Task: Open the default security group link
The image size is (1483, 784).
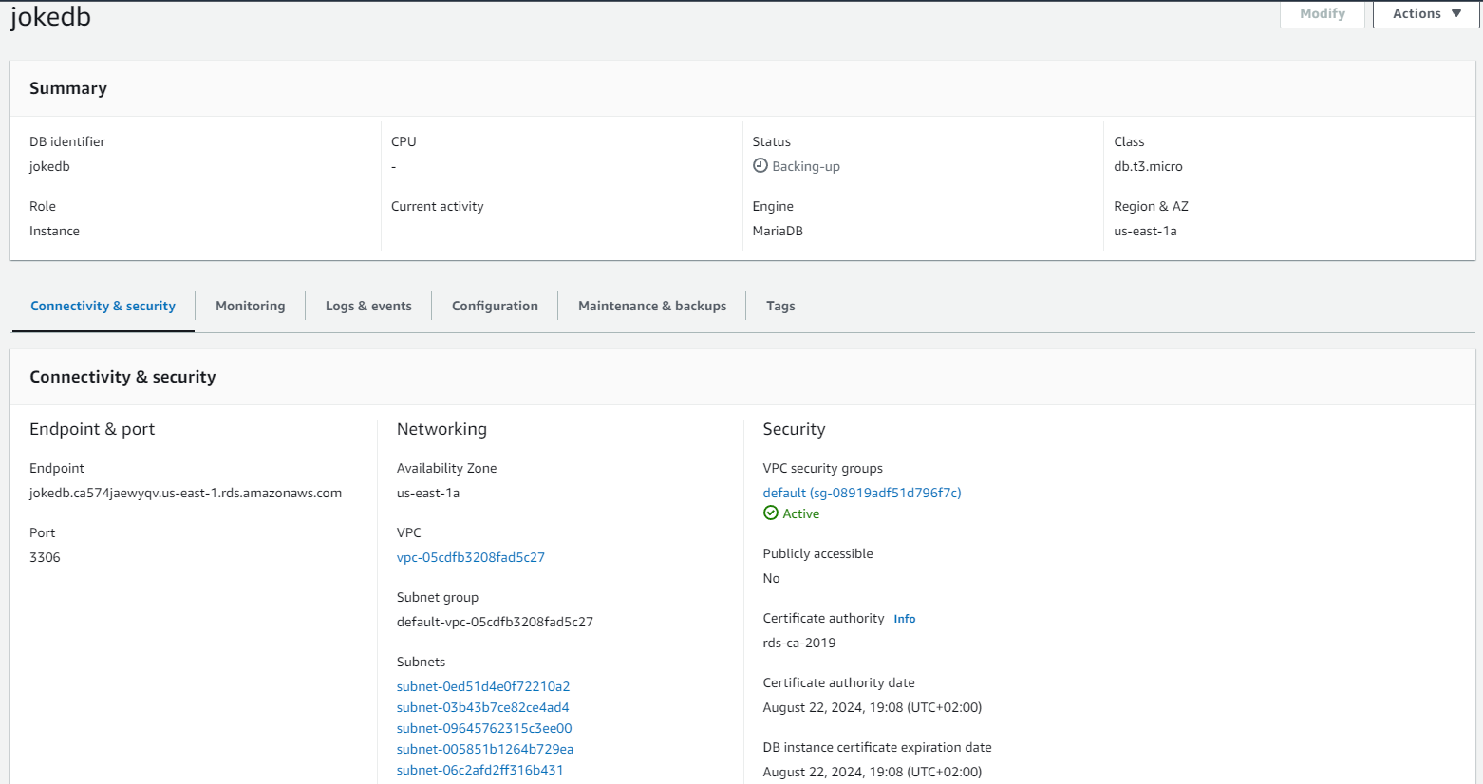Action: pyautogui.click(x=861, y=493)
